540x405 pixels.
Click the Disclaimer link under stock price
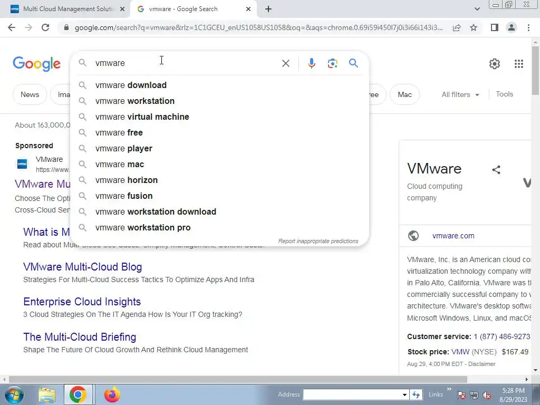[481, 364]
